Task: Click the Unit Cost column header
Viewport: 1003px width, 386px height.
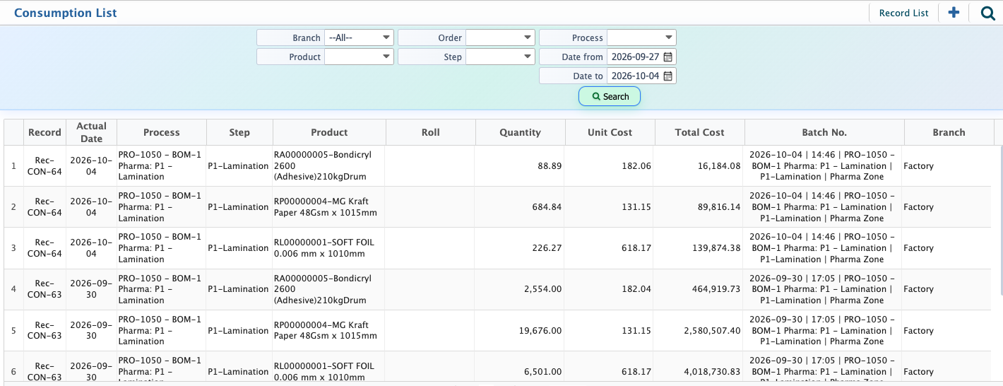Action: [610, 132]
